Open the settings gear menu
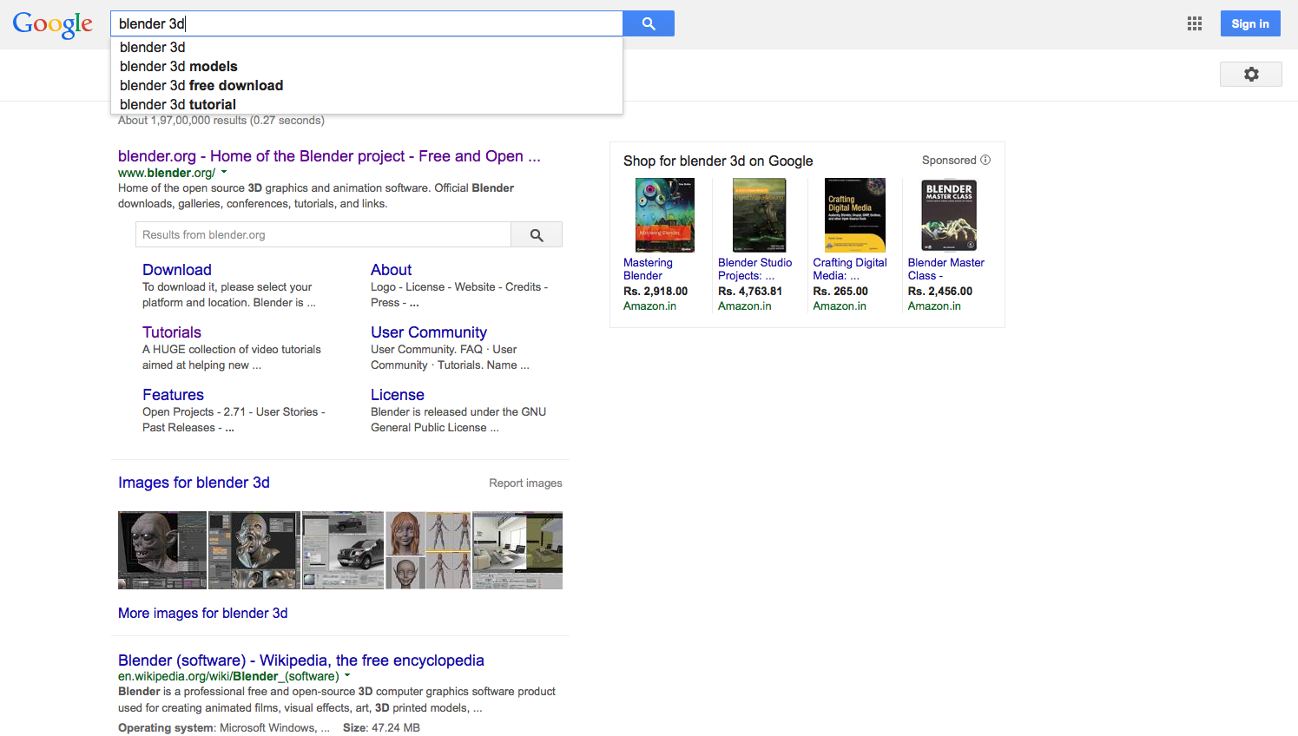The image size is (1298, 736). click(1250, 75)
